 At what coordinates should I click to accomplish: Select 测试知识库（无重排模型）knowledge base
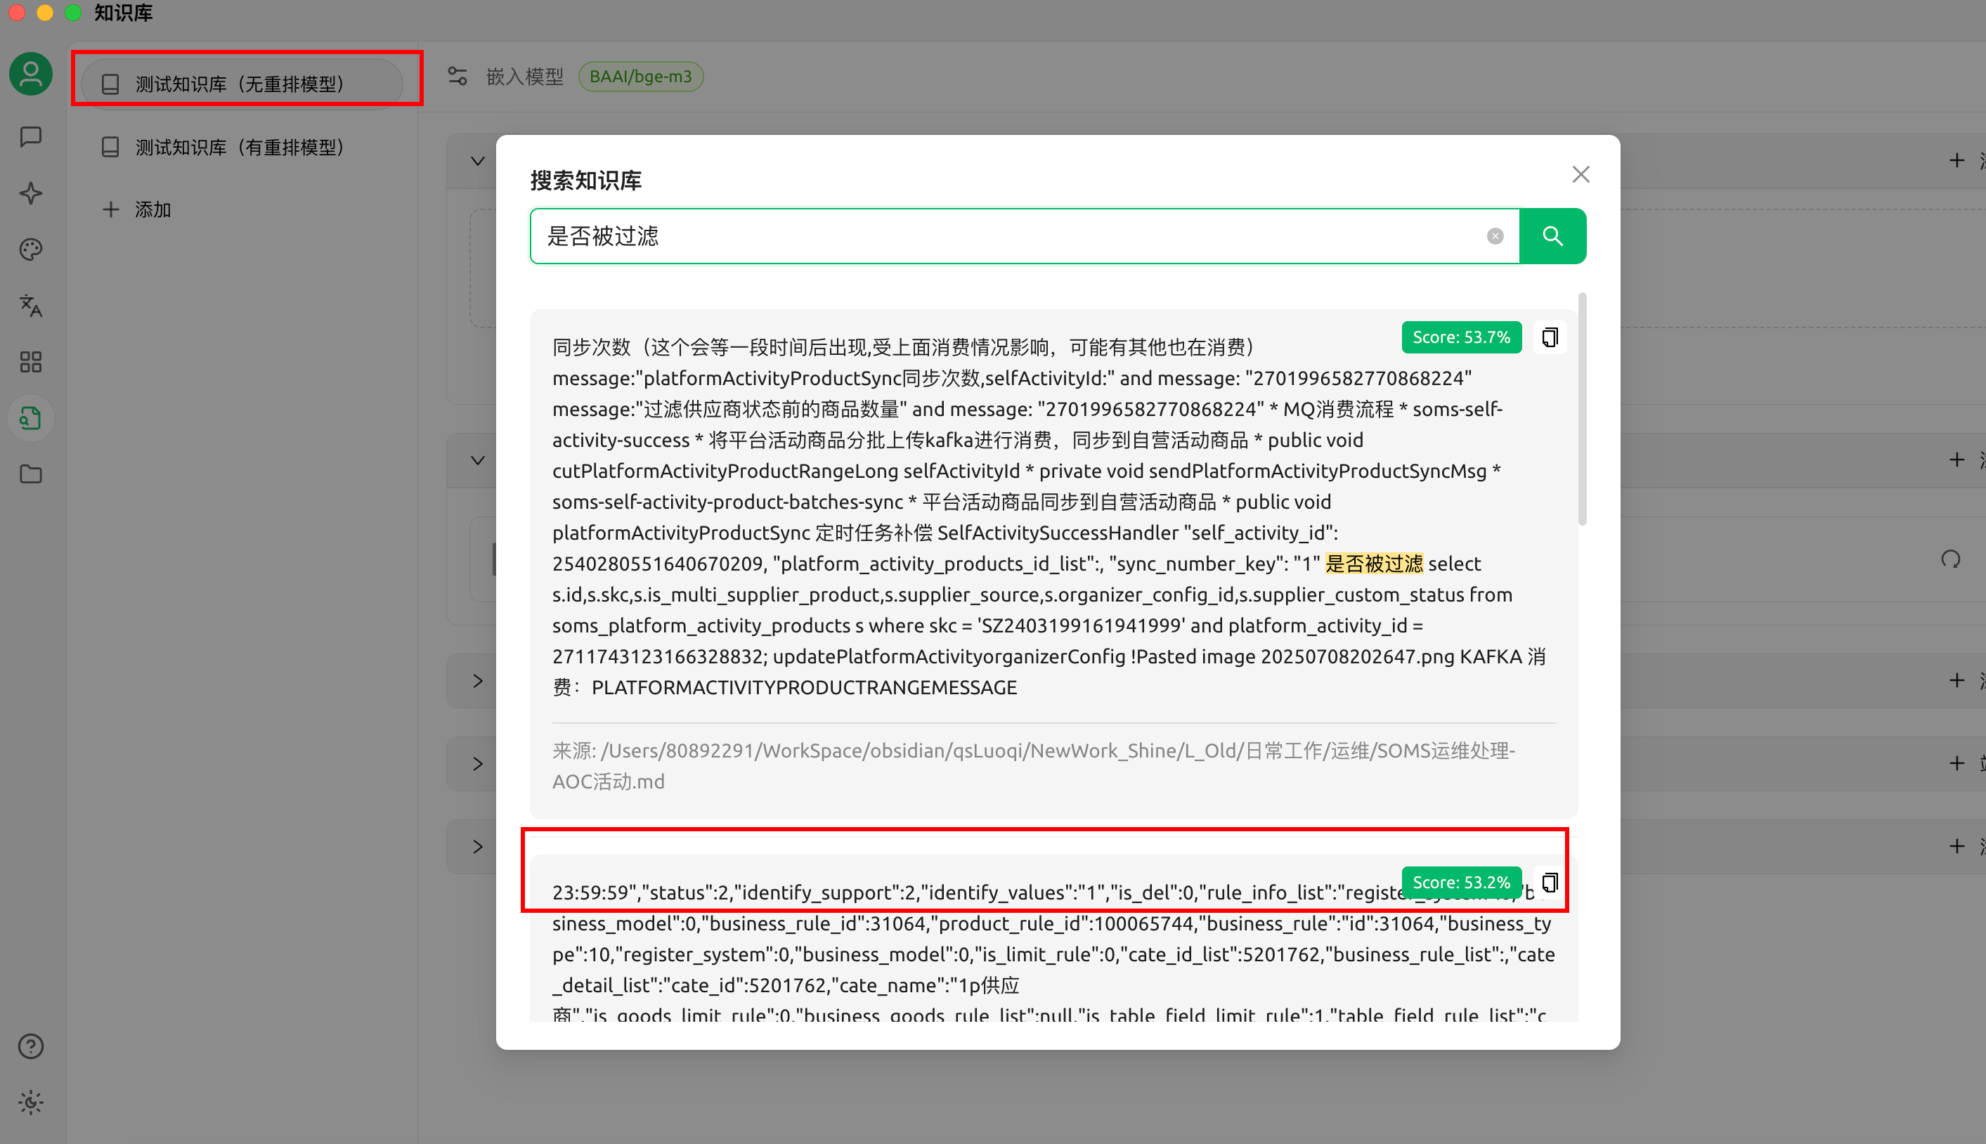point(242,84)
